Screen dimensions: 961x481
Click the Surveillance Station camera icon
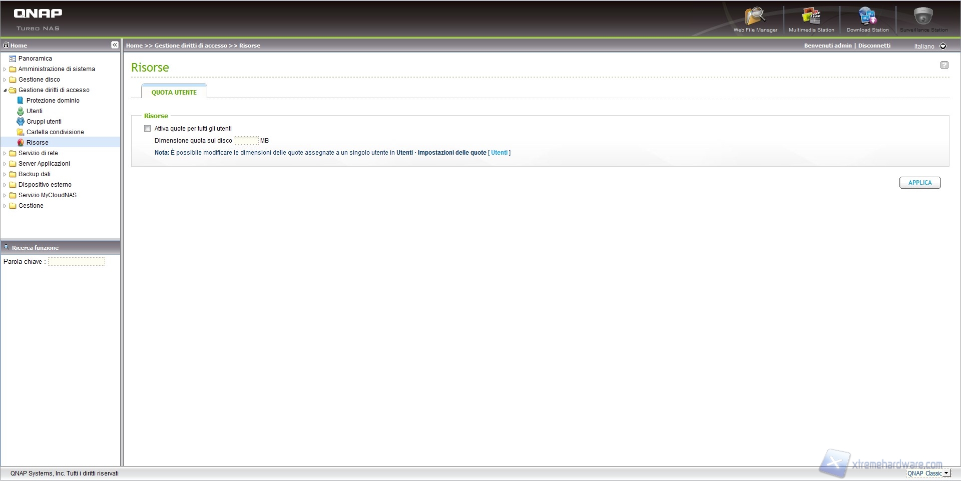(x=923, y=17)
